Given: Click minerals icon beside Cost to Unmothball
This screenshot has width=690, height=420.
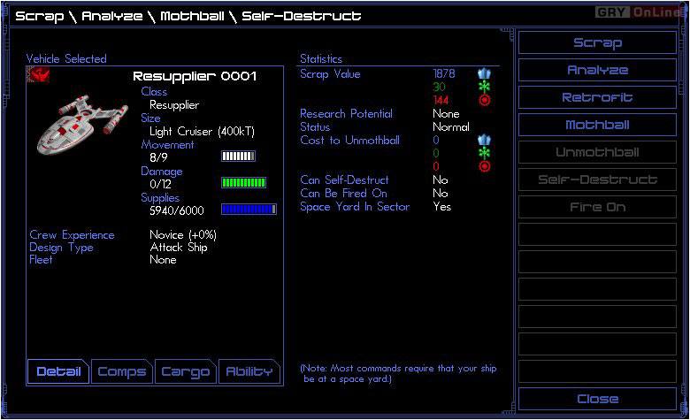Looking at the screenshot, I should (483, 141).
